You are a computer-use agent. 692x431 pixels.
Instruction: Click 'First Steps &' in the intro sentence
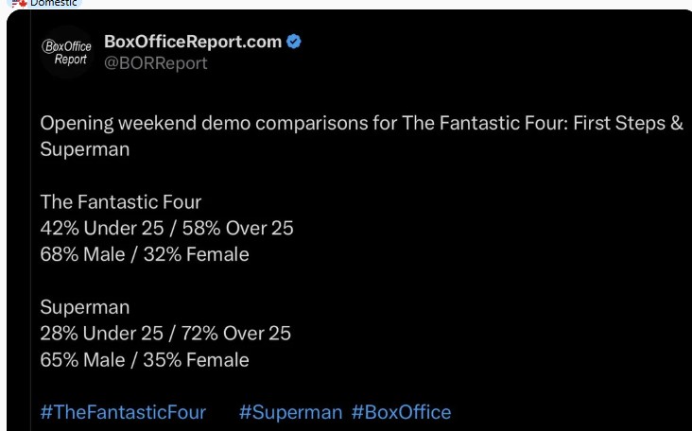pyautogui.click(x=628, y=123)
